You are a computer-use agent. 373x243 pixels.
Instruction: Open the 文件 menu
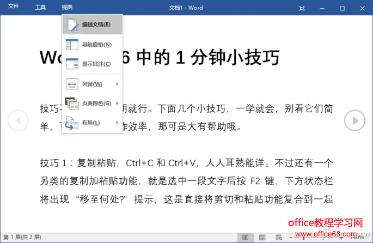tap(14, 7)
